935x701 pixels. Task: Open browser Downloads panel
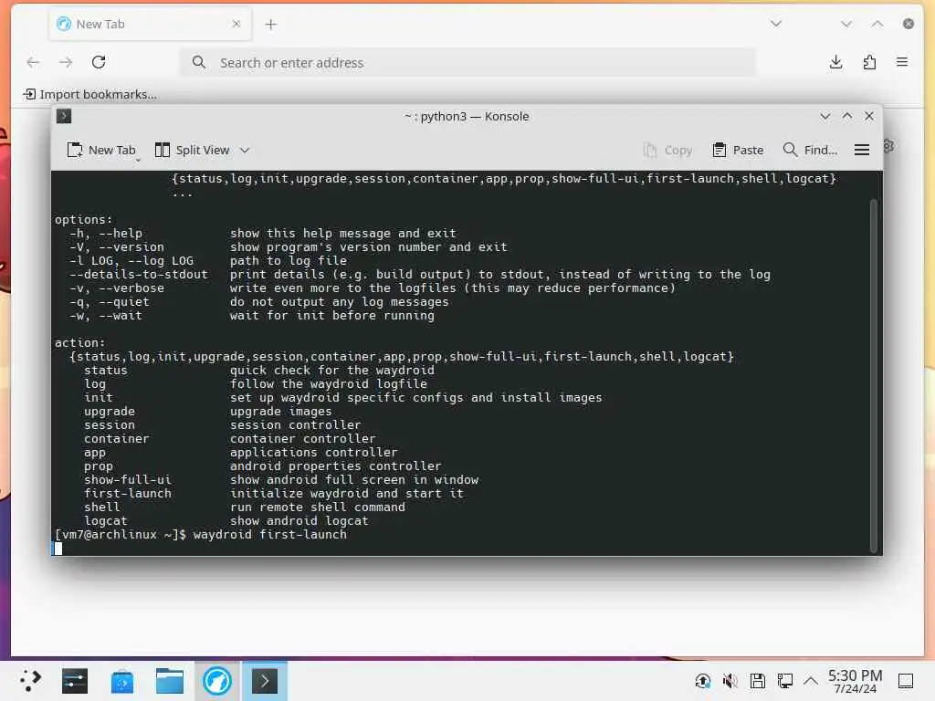pyautogui.click(x=836, y=62)
